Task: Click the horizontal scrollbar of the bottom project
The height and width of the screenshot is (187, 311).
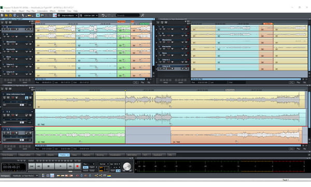Action: click(x=168, y=145)
